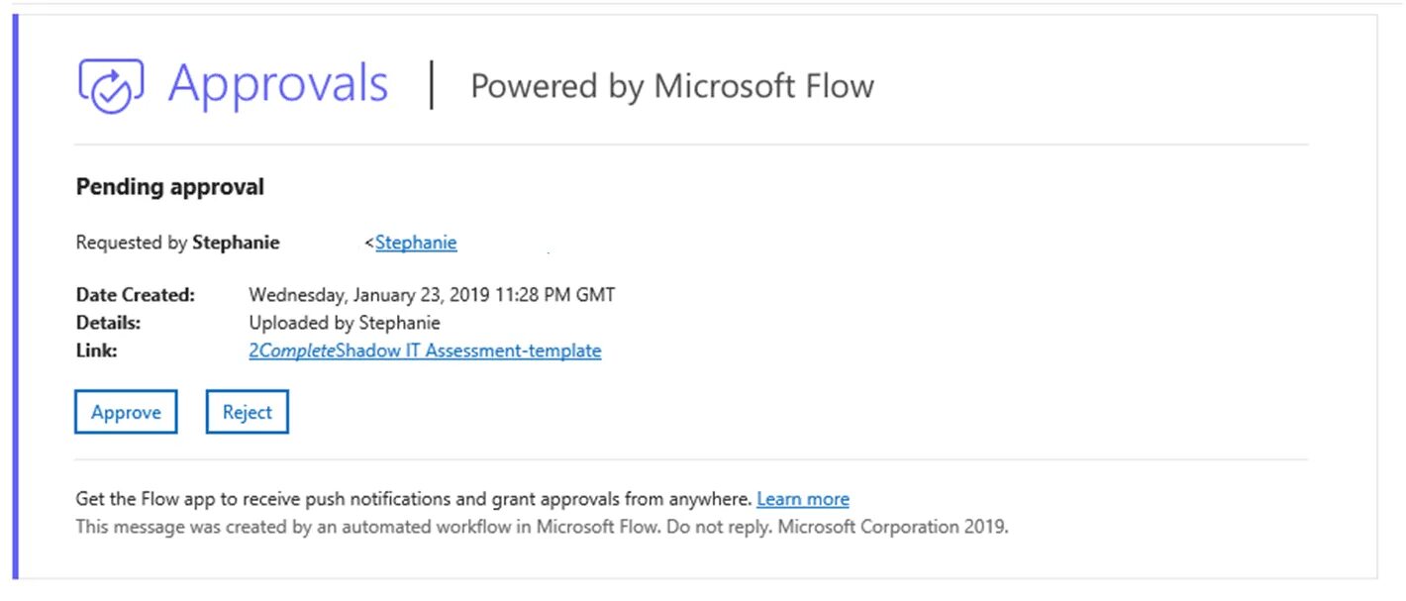The image size is (1406, 601).
Task: Click the Date Created label
Action: coord(136,295)
